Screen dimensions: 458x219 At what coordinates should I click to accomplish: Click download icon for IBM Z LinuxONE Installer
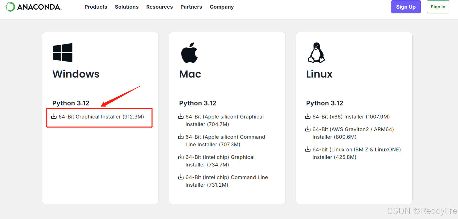point(308,149)
